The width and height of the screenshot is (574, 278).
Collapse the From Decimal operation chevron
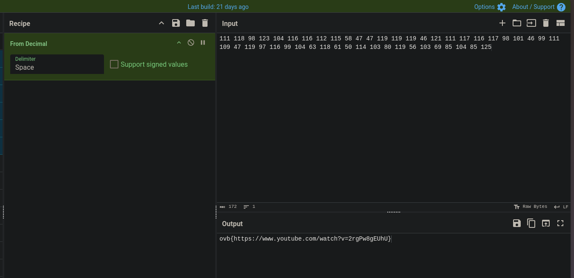tap(179, 43)
